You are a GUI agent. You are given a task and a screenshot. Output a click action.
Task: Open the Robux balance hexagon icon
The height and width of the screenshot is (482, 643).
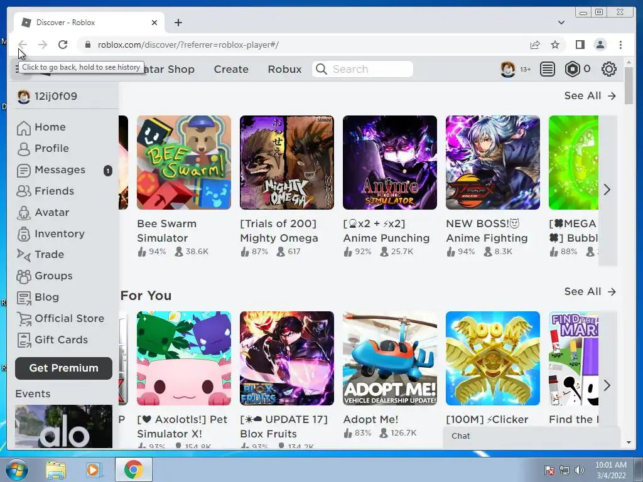pyautogui.click(x=573, y=69)
